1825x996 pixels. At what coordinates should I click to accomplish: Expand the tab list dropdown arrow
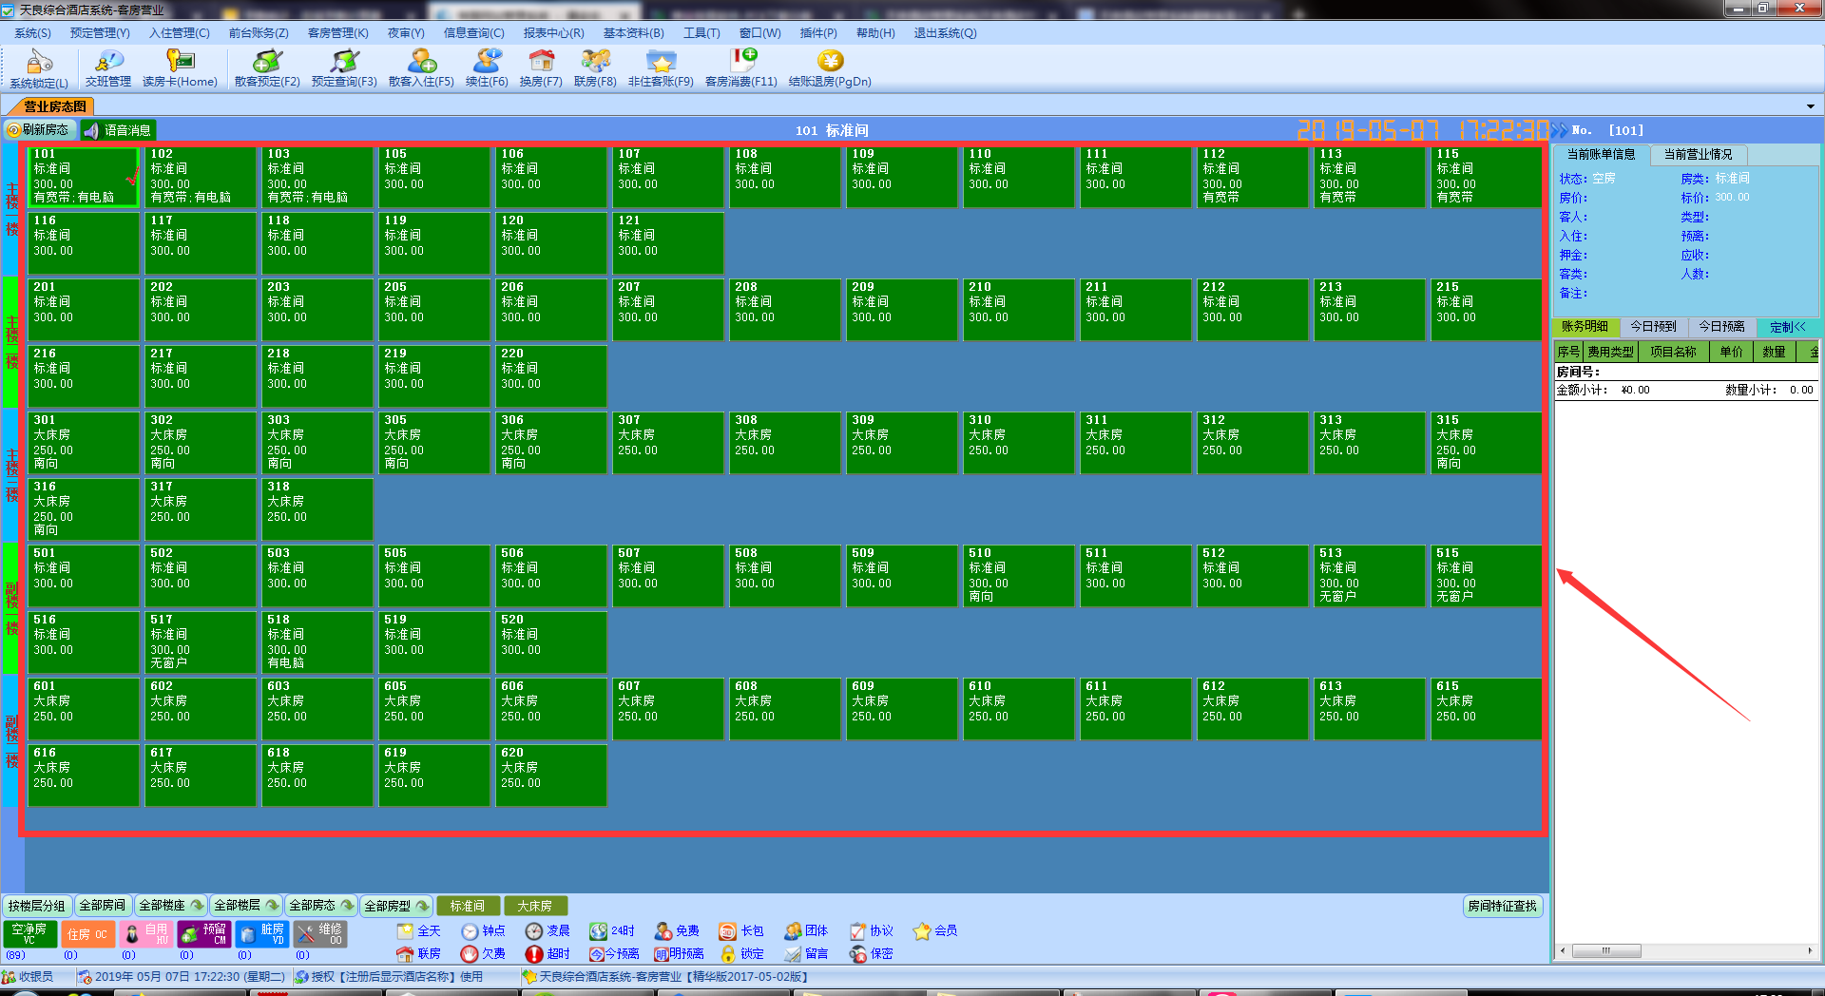[x=1811, y=106]
